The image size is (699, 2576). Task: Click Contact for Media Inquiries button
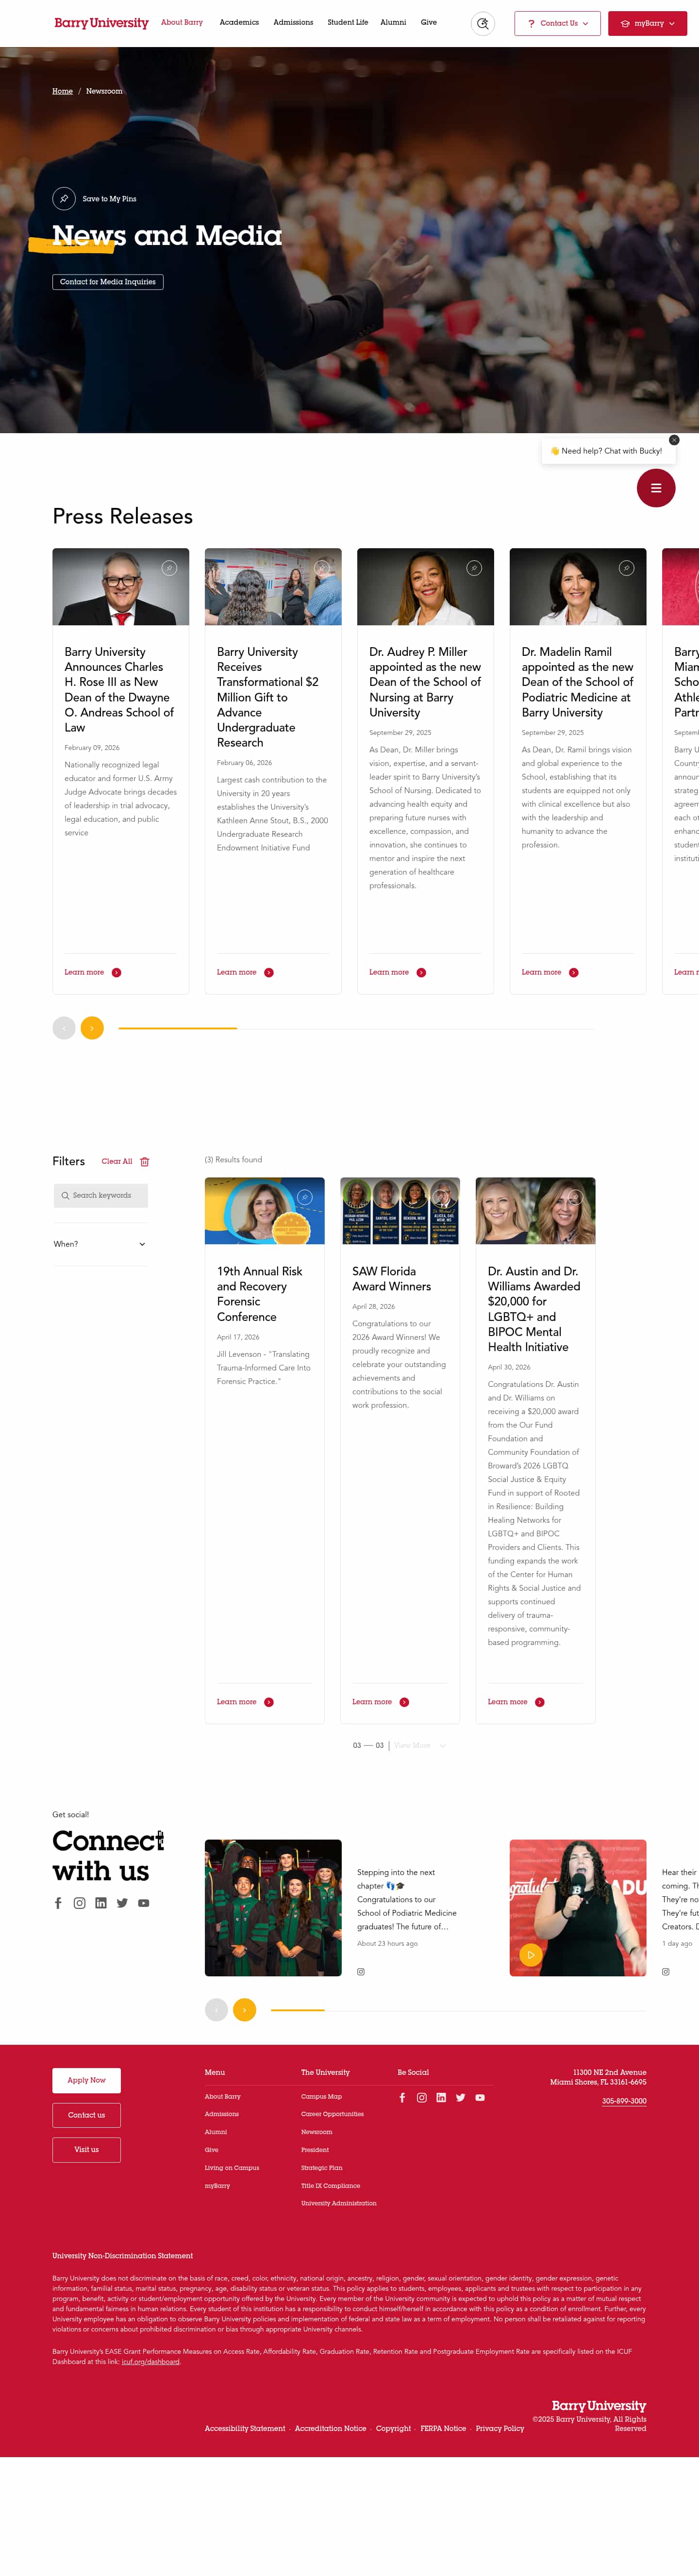(x=108, y=282)
